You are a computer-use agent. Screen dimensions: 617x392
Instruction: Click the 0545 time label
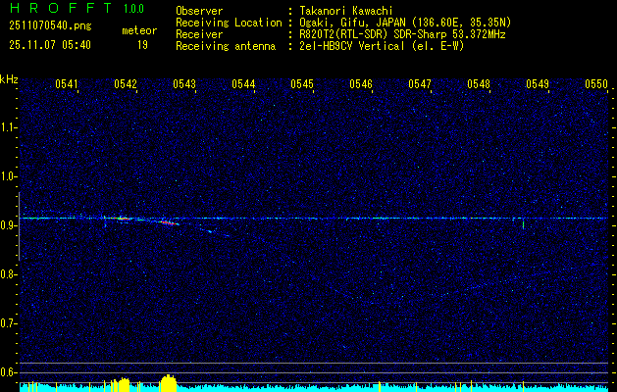pos(302,85)
